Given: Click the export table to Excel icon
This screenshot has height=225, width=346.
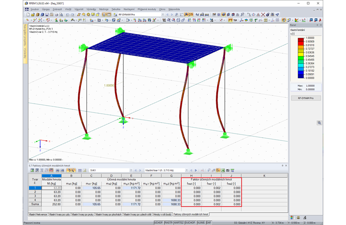Looking at the screenshot, I should coord(223,170).
